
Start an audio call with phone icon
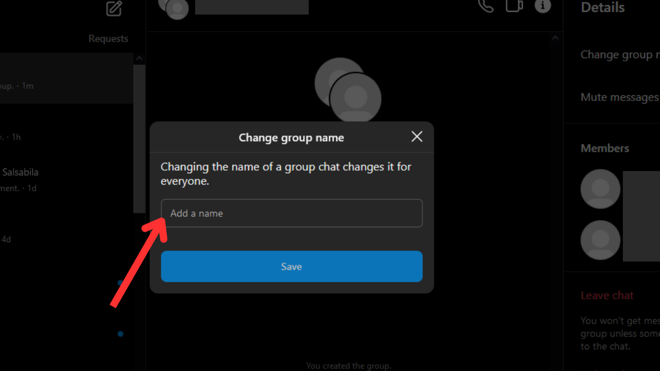coord(486,6)
